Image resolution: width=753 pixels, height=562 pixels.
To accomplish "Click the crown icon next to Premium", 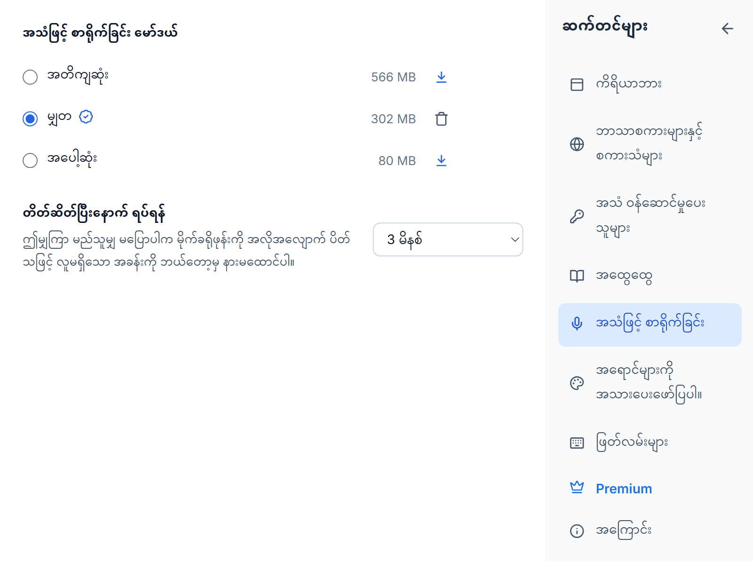I will pyautogui.click(x=577, y=487).
